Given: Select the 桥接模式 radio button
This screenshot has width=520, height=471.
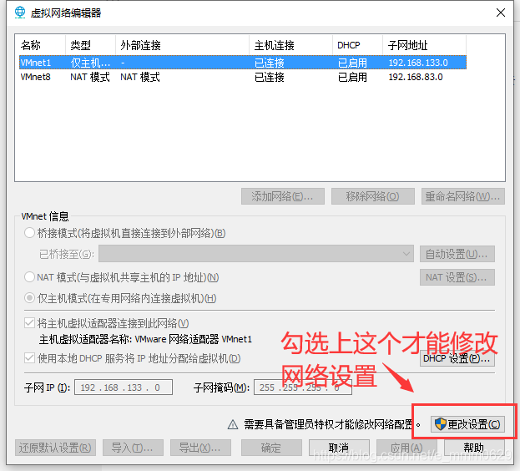Looking at the screenshot, I should coord(29,233).
